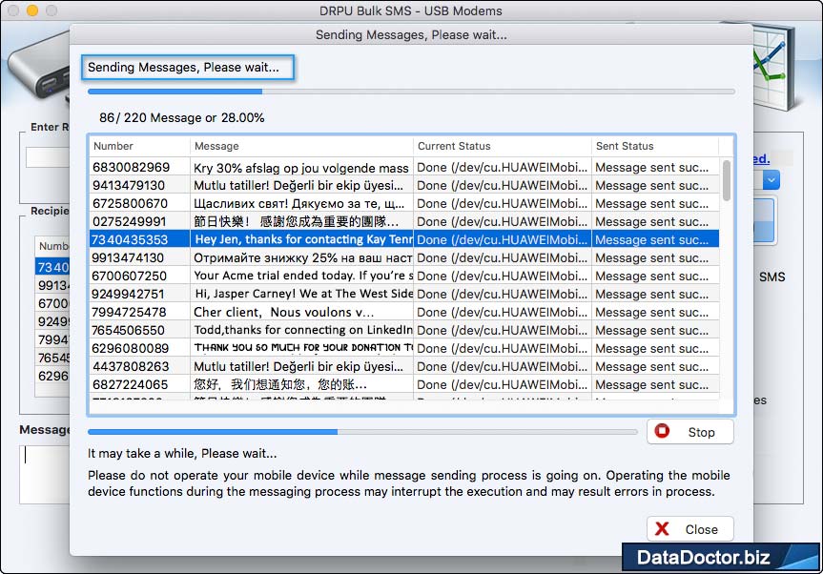Click message 'Hi, Jasper Carney! We at The West Side'
The image size is (823, 574).
[x=304, y=294]
